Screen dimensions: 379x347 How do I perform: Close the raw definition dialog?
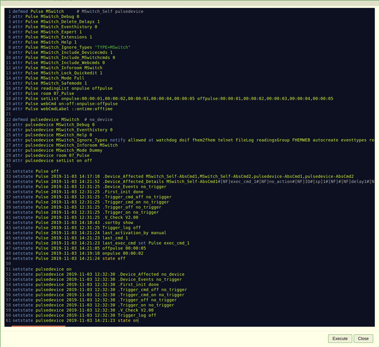[x=363, y=338]
